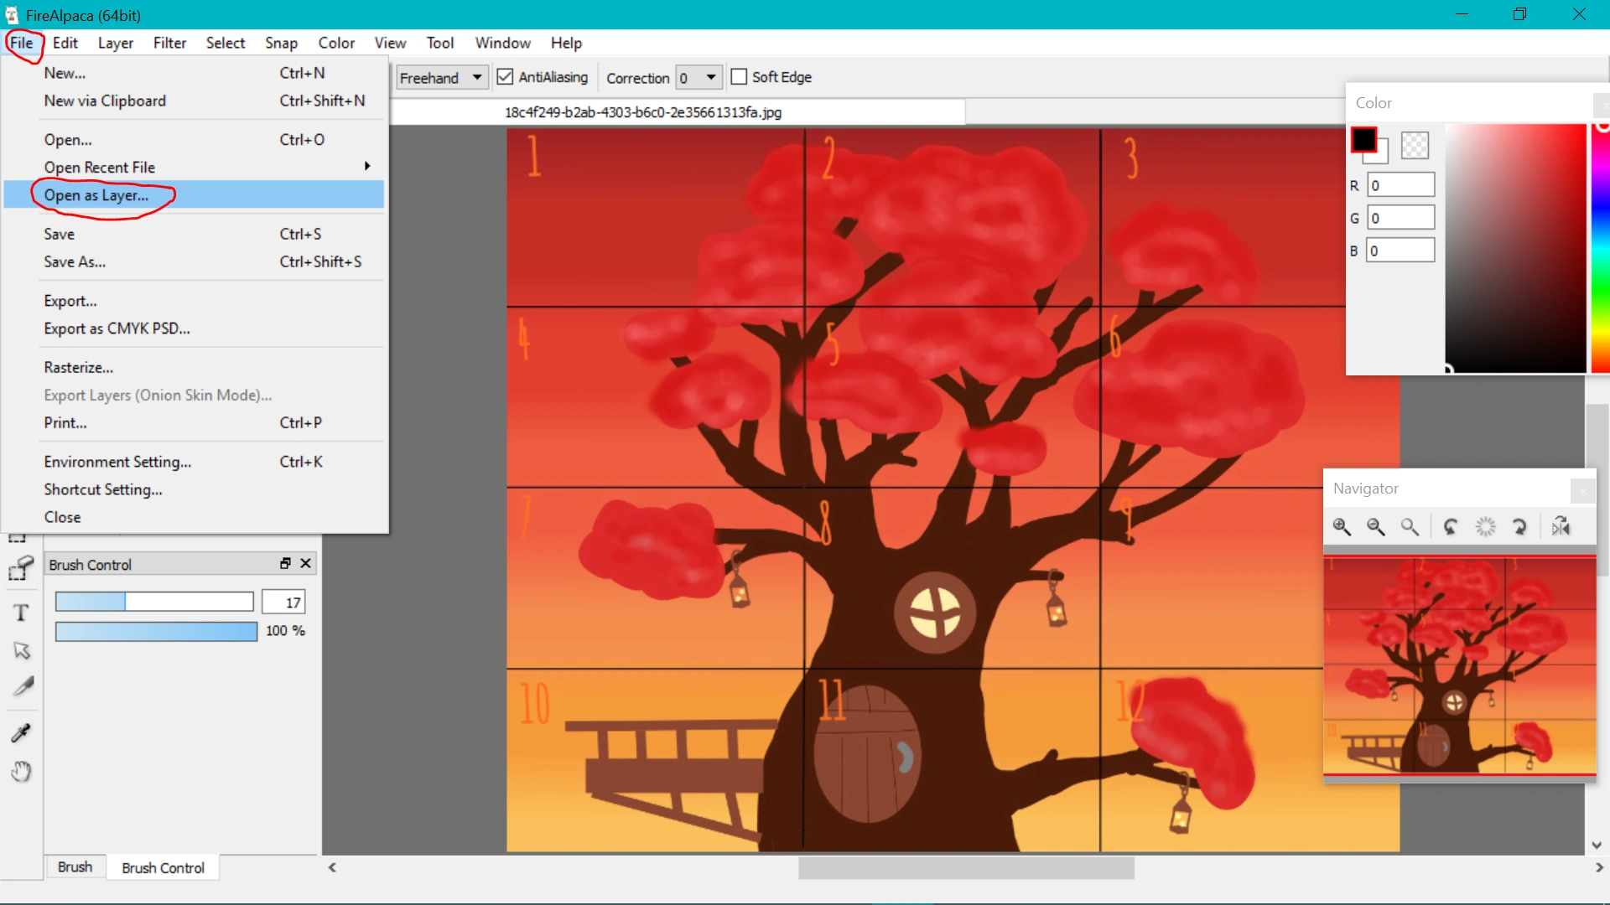The image size is (1610, 905).
Task: Rotate canvas left in Navigator
Action: tap(1451, 526)
